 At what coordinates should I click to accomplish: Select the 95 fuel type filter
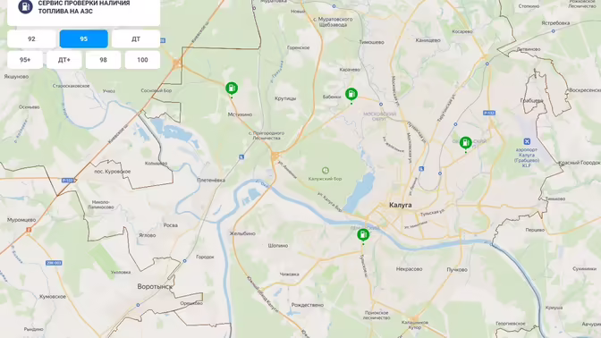tap(83, 38)
